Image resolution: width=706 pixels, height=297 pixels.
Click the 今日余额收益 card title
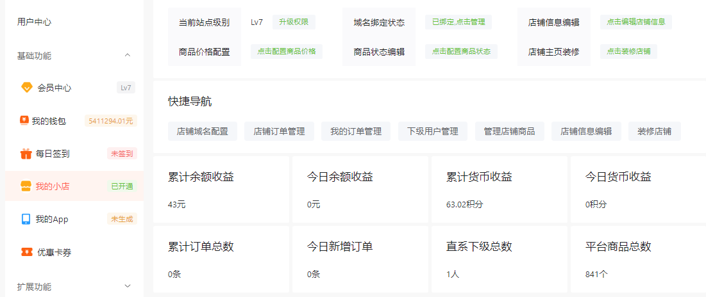pos(340,177)
